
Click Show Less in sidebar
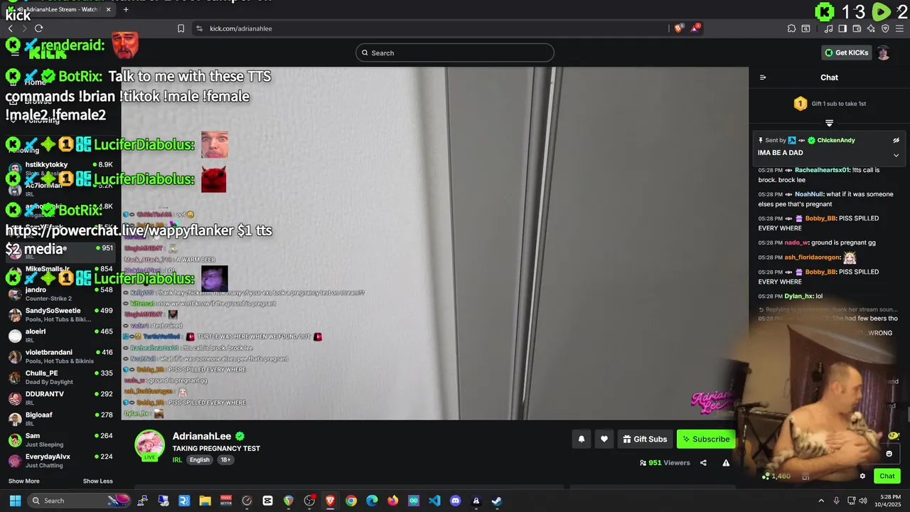(x=98, y=481)
